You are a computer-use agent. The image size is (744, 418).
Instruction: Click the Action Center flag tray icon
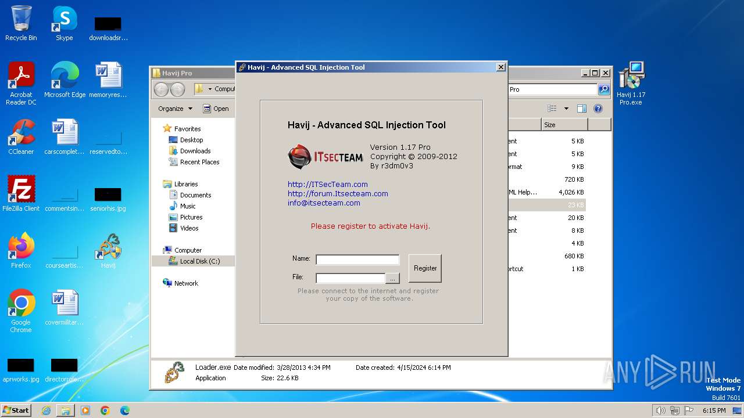(689, 410)
